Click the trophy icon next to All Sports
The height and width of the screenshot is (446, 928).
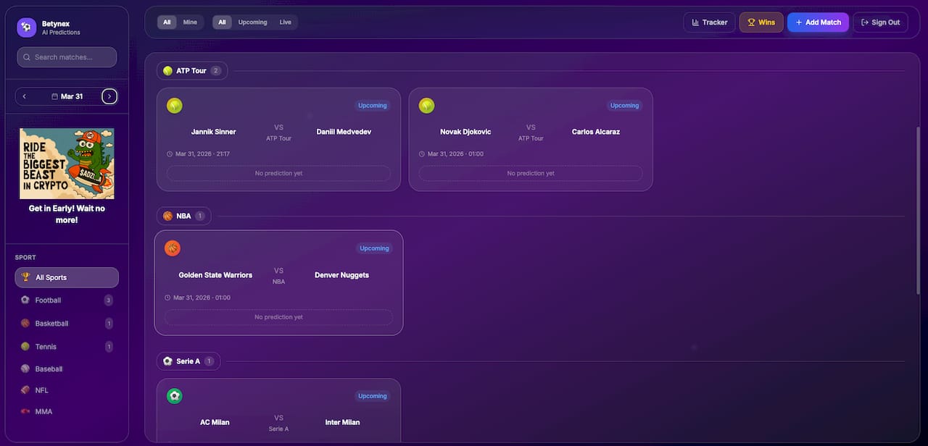pyautogui.click(x=25, y=277)
